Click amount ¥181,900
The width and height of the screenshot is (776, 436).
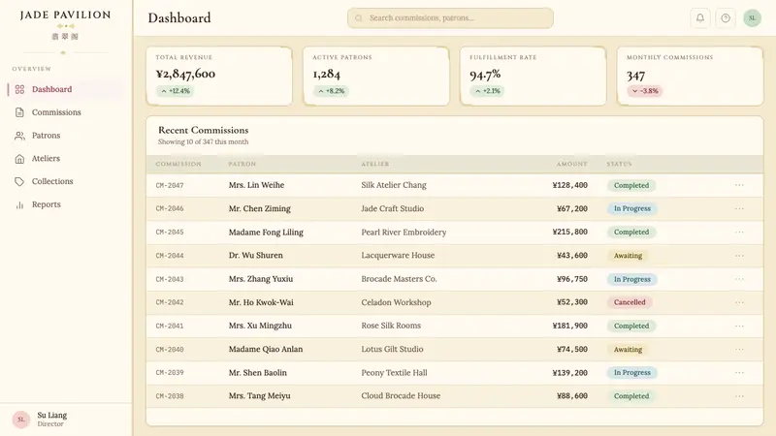coord(570,326)
